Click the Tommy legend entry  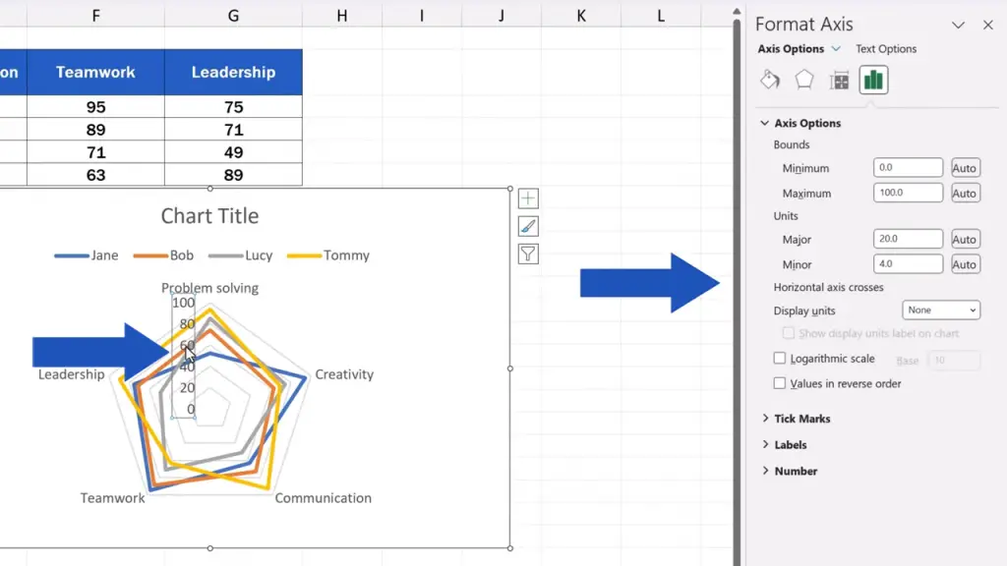pos(328,255)
